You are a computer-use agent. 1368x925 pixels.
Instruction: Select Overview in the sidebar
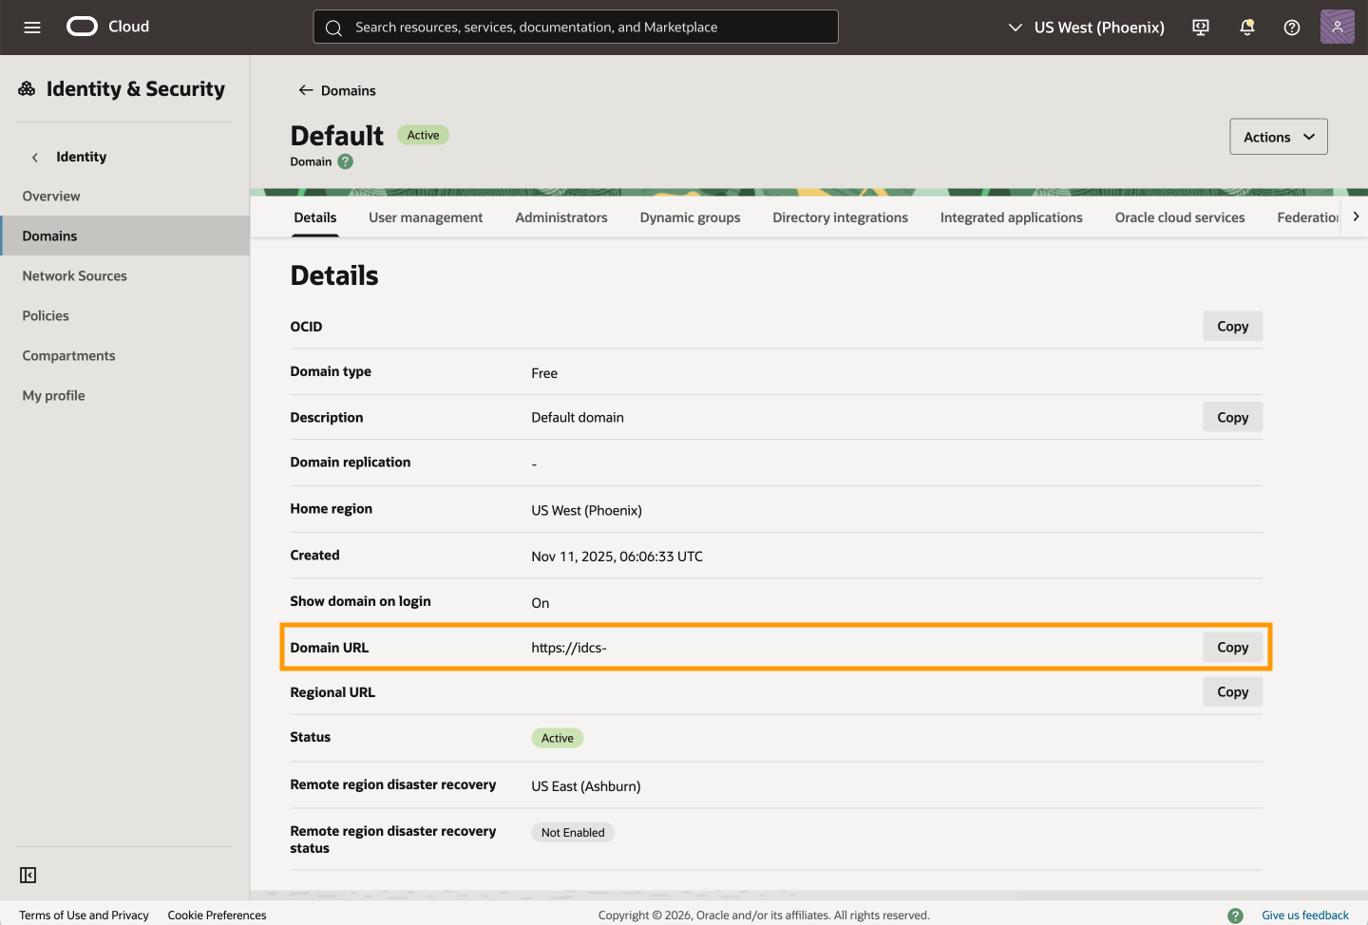coord(124,197)
